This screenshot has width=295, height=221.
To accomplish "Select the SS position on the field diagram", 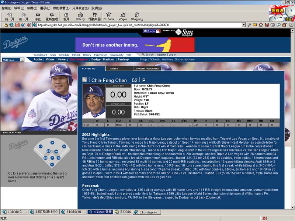I will click(48, 151).
